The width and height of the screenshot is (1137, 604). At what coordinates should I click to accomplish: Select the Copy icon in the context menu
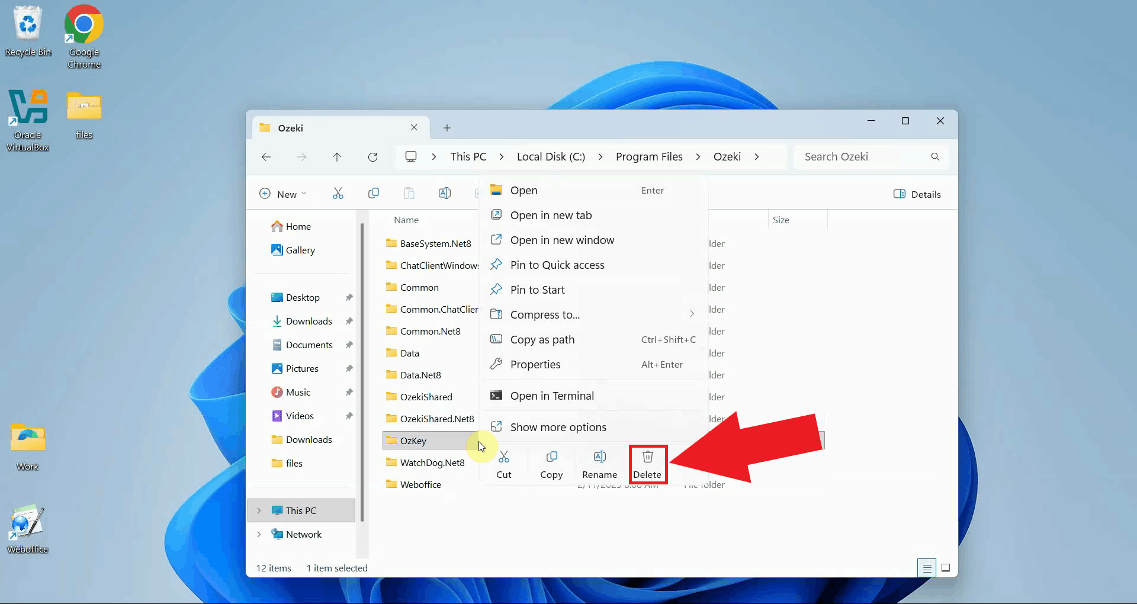[x=551, y=464]
